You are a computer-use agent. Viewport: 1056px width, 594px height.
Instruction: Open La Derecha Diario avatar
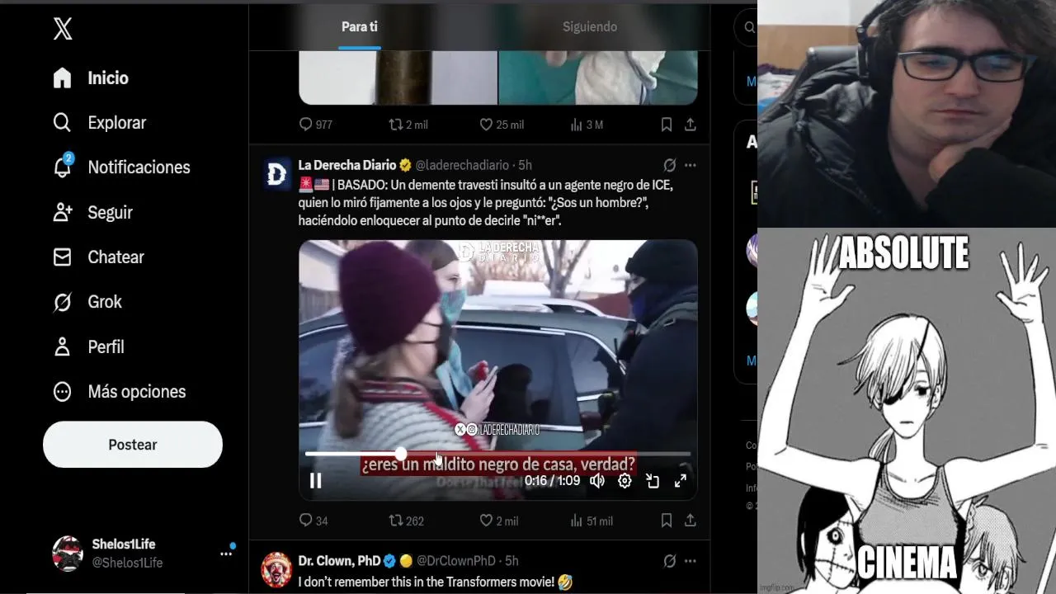(x=277, y=174)
